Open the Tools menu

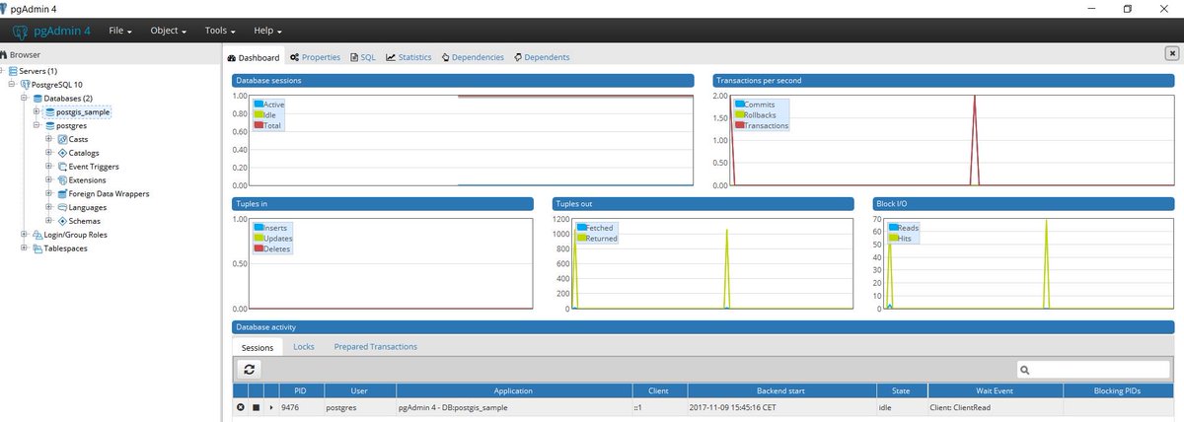(221, 31)
